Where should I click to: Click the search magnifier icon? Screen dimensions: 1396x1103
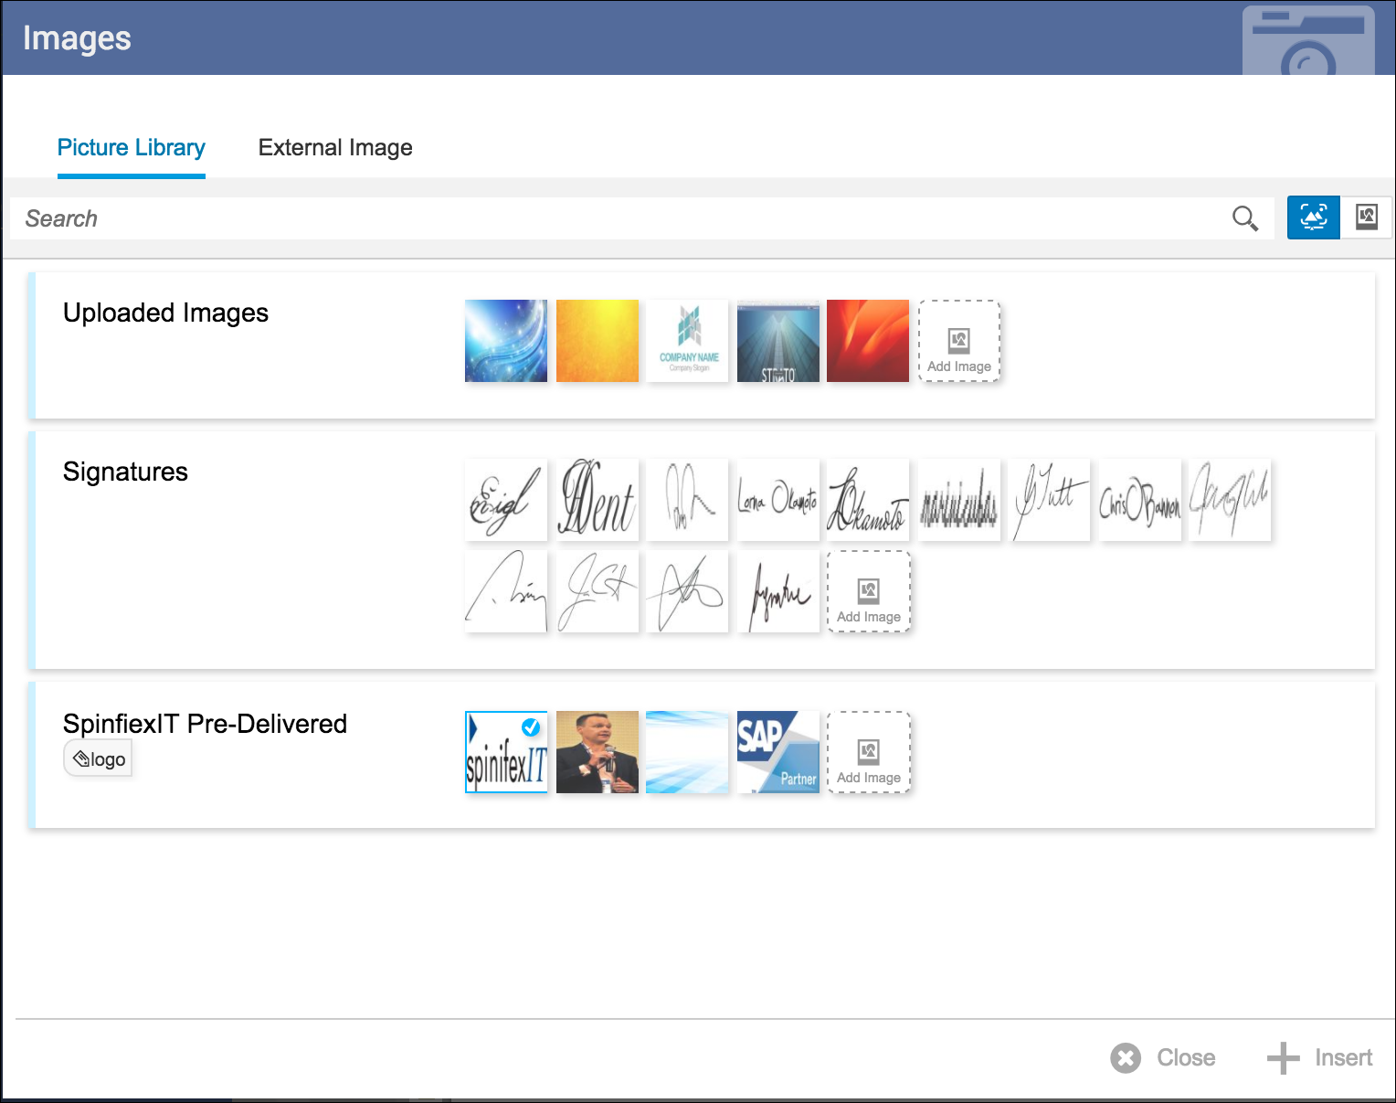tap(1244, 218)
